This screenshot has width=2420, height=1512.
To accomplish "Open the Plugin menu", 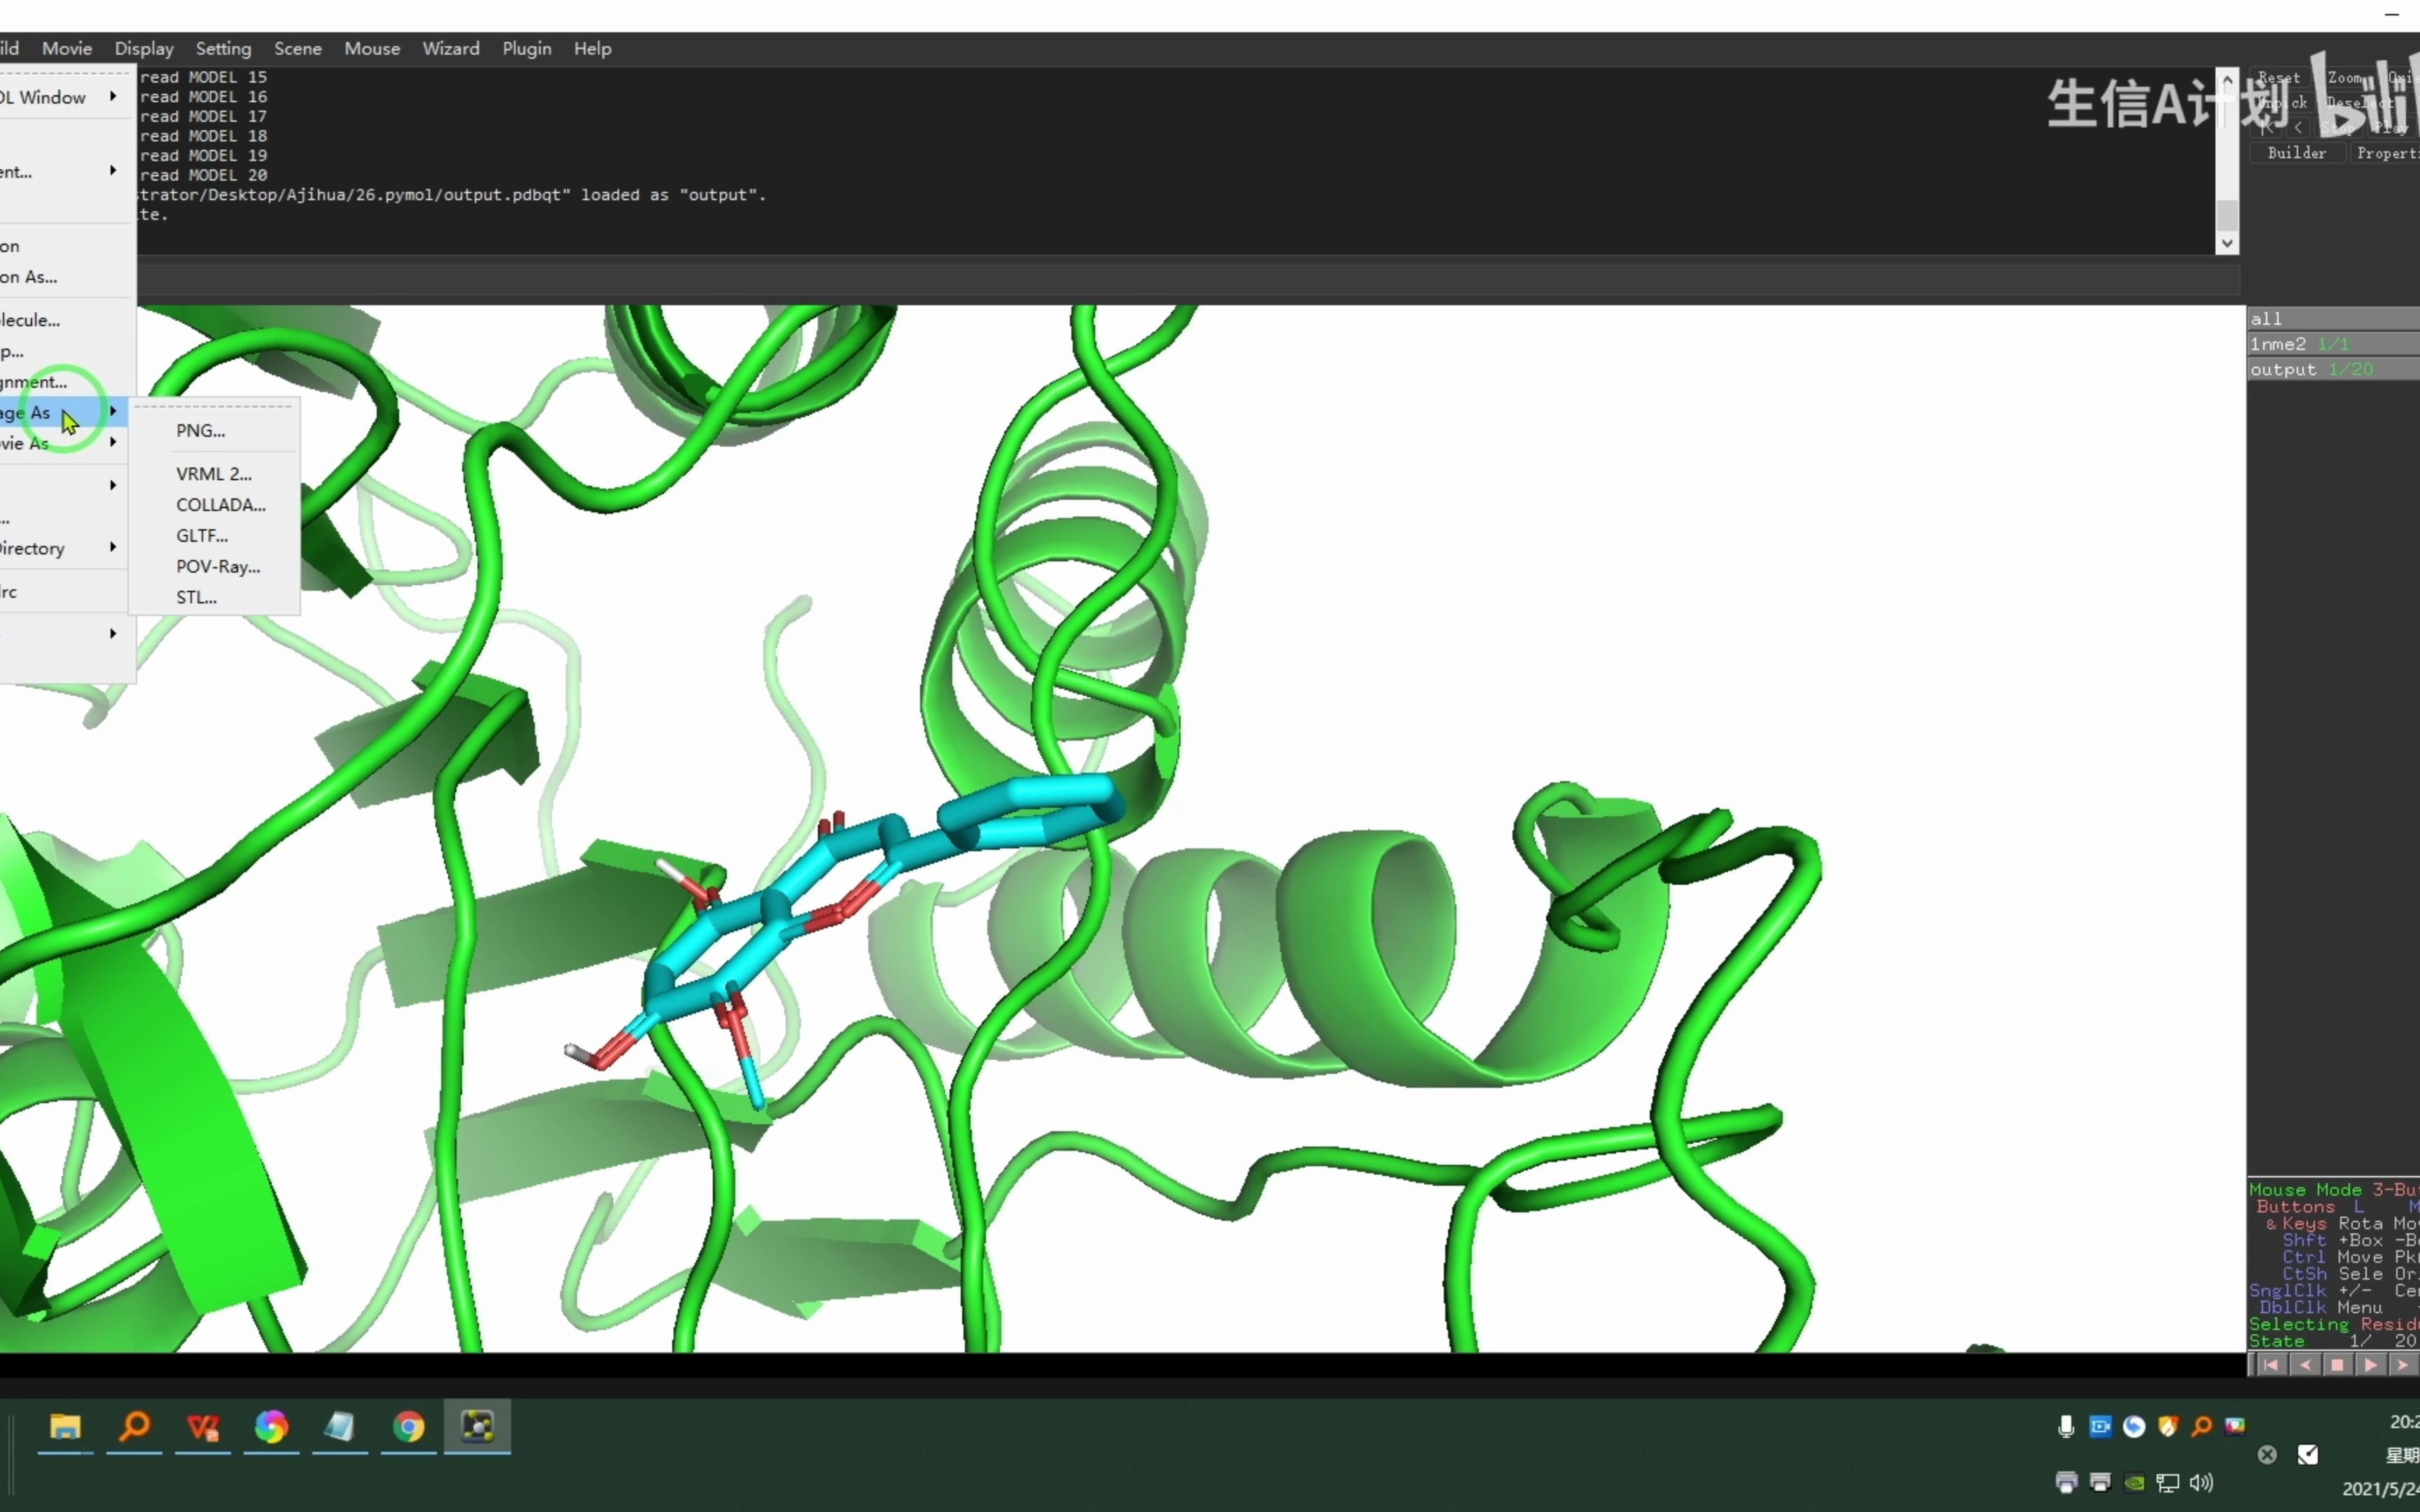I will 527,49.
